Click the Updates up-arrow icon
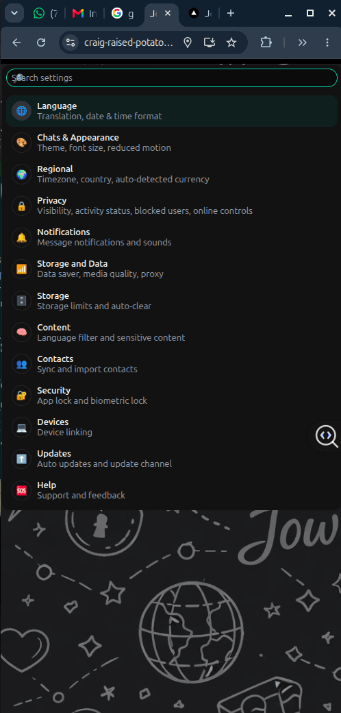This screenshot has width=341, height=713. pos(21,459)
